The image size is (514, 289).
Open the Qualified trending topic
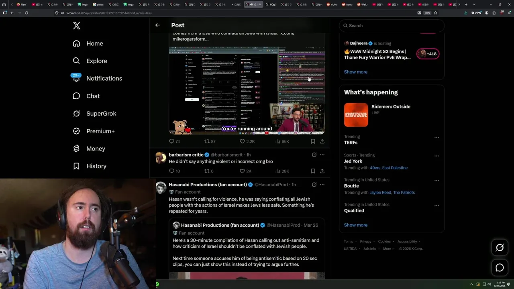coord(354,211)
